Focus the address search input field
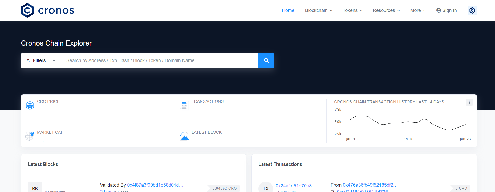This screenshot has width=495, height=192. pos(160,60)
